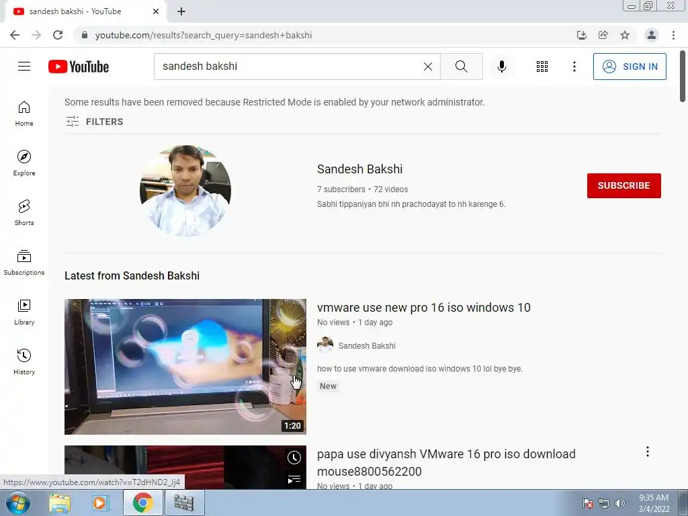The image size is (688, 516).
Task: Open Subscriptions in the sidebar
Action: point(24,263)
